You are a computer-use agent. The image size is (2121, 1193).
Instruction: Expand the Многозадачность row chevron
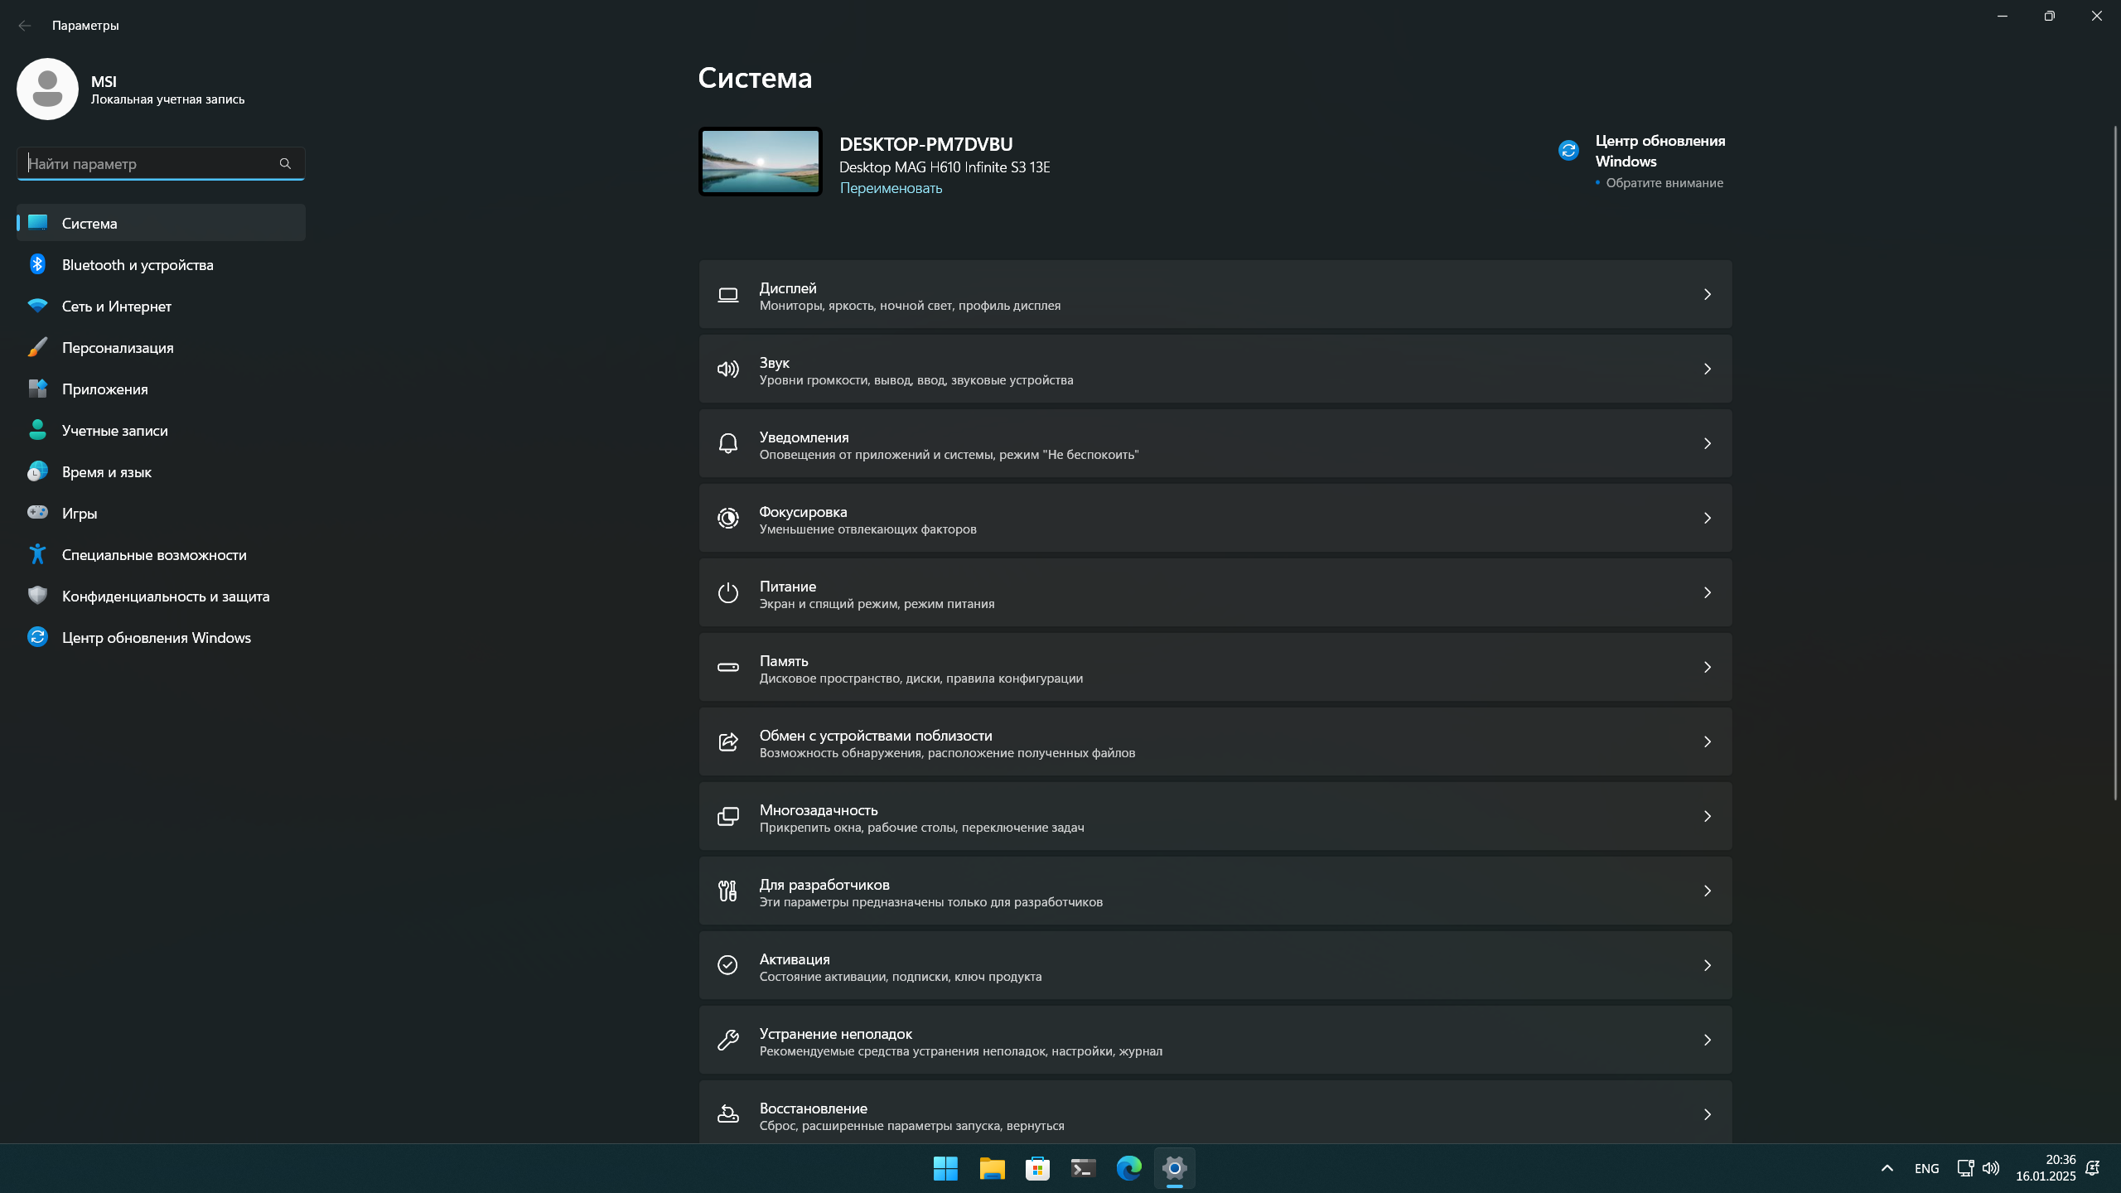click(1708, 817)
